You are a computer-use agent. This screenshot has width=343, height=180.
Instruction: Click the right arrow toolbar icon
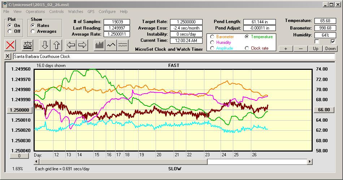tap(82, 45)
